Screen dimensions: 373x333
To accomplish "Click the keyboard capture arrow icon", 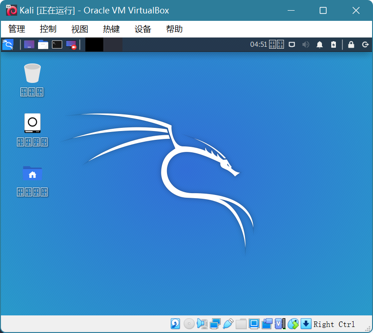I will pyautogui.click(x=306, y=324).
